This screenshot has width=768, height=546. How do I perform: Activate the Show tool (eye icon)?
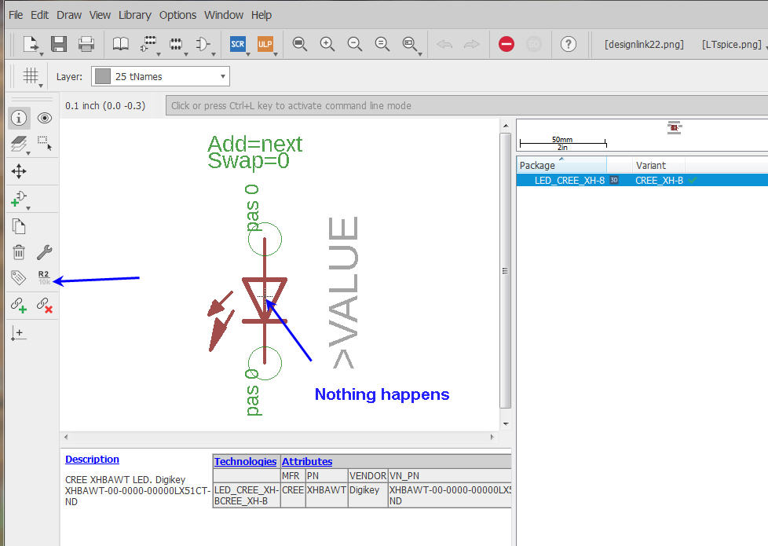click(44, 118)
